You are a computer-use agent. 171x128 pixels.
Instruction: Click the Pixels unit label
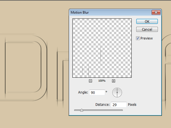click(x=132, y=105)
